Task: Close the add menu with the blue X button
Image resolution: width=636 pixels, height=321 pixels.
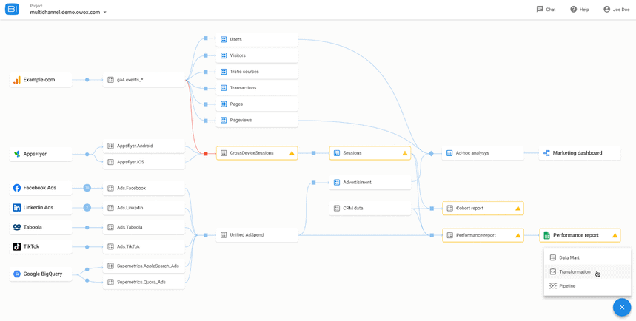Action: (622, 307)
